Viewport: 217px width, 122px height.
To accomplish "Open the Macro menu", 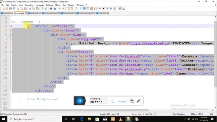I will tap(58, 5).
